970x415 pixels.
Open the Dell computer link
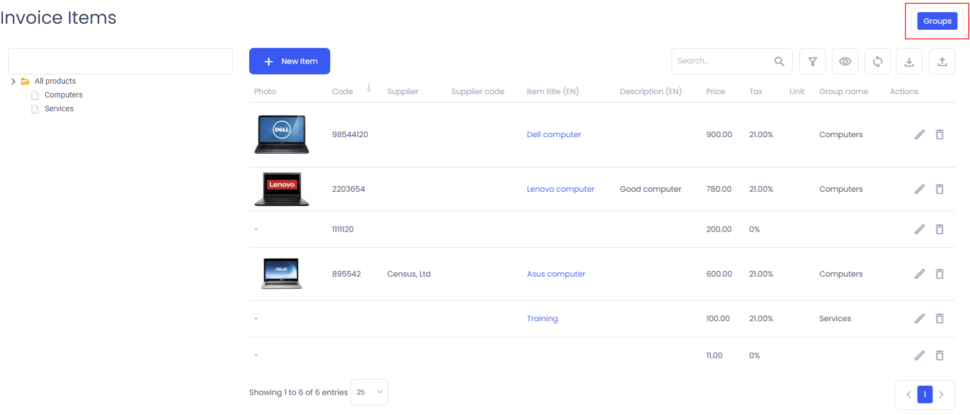coord(554,134)
